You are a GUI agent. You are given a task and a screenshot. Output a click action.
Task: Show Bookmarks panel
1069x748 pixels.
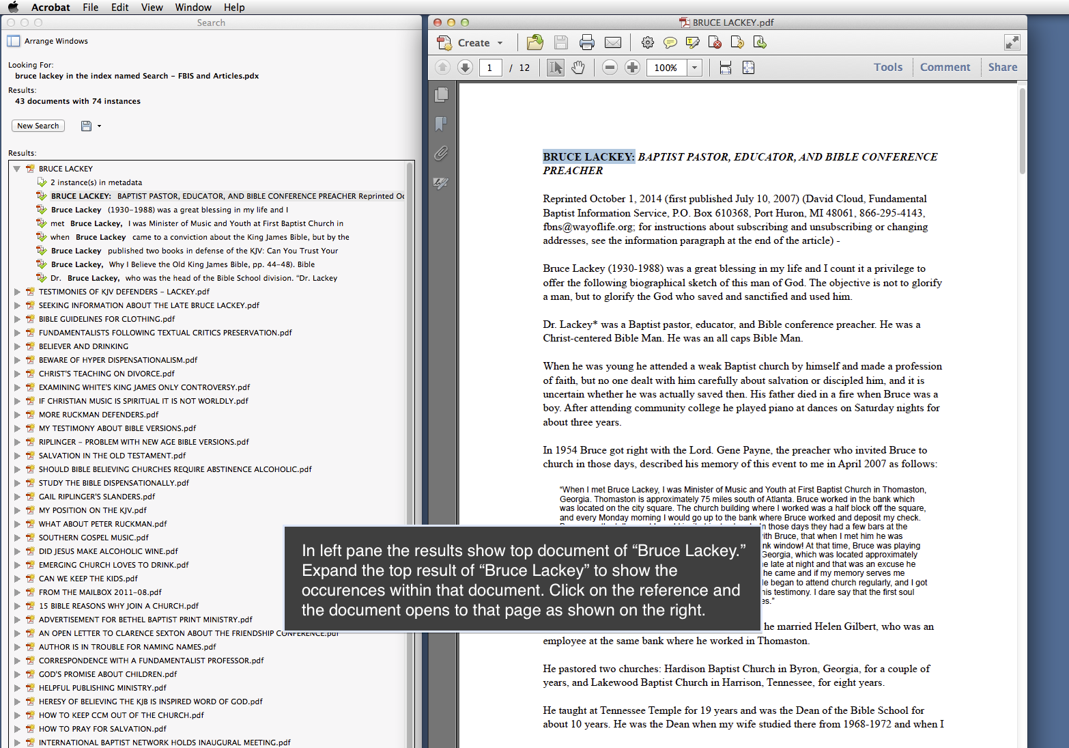tap(441, 124)
